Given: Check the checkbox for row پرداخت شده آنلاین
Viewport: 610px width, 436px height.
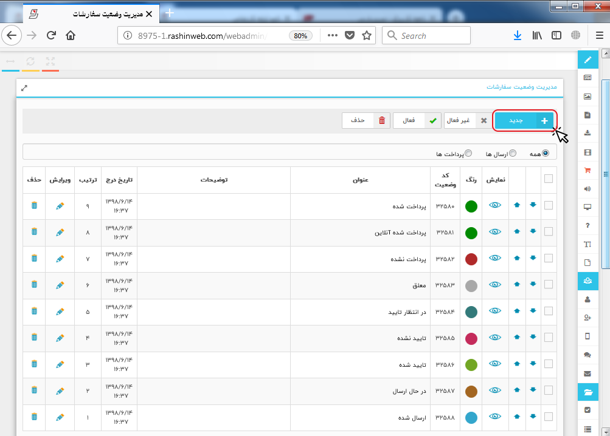Looking at the screenshot, I should 549,231.
